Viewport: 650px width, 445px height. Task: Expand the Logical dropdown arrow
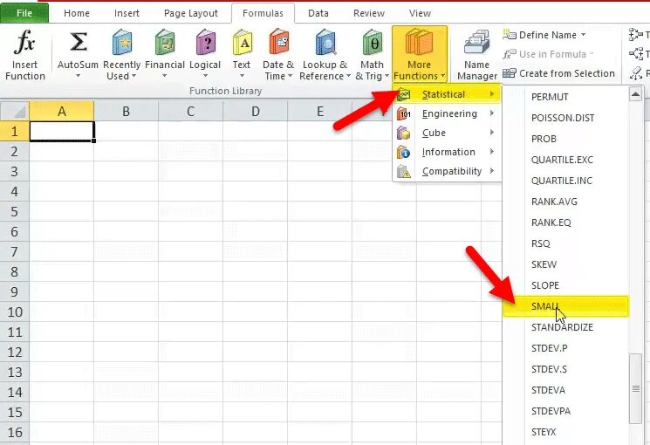(205, 76)
